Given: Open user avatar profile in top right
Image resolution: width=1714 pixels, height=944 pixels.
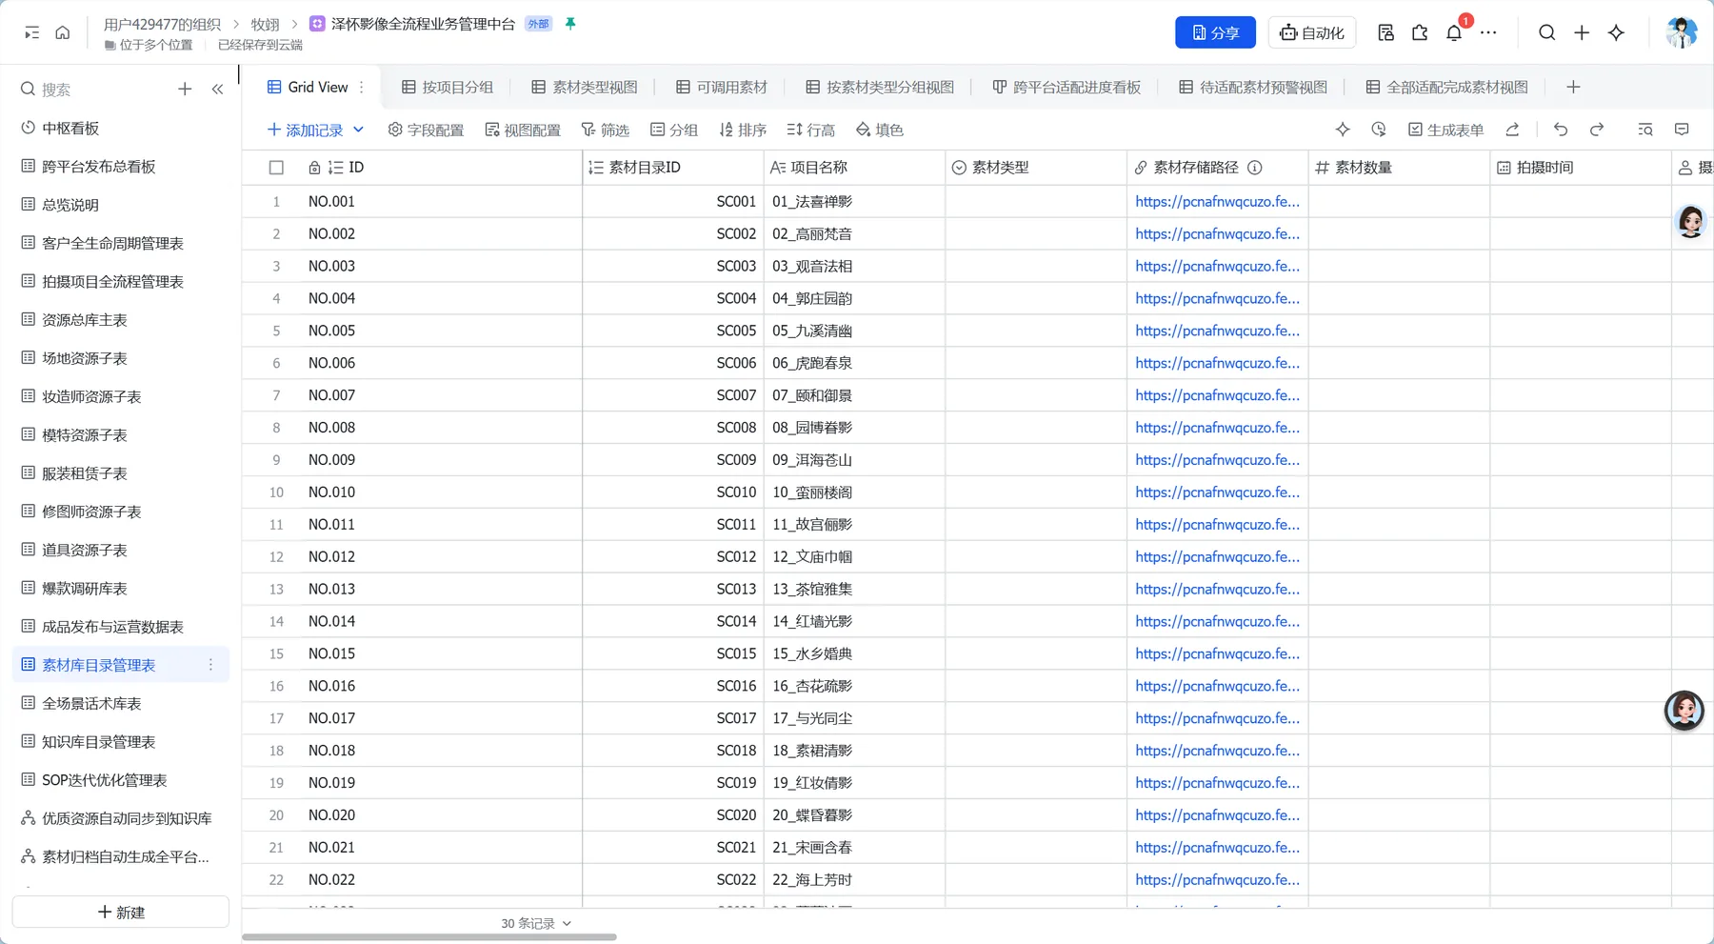Looking at the screenshot, I should click(1681, 32).
